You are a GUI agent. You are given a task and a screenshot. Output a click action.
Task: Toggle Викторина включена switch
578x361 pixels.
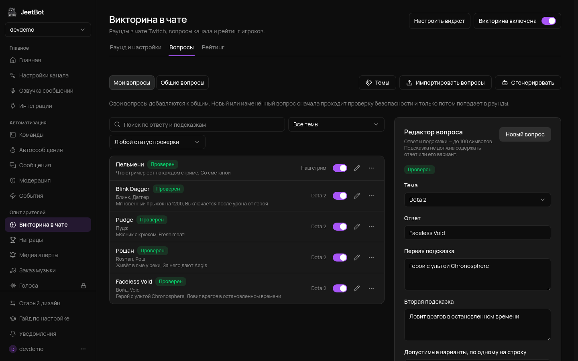tap(549, 21)
